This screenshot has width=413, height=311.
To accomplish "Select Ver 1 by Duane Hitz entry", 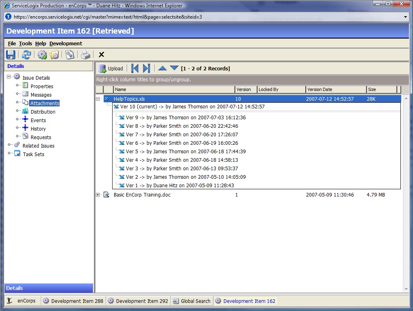I will 180,186.
